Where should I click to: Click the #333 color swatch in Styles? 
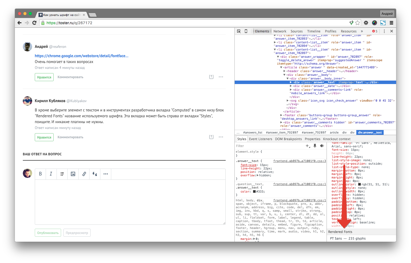coord(254,191)
